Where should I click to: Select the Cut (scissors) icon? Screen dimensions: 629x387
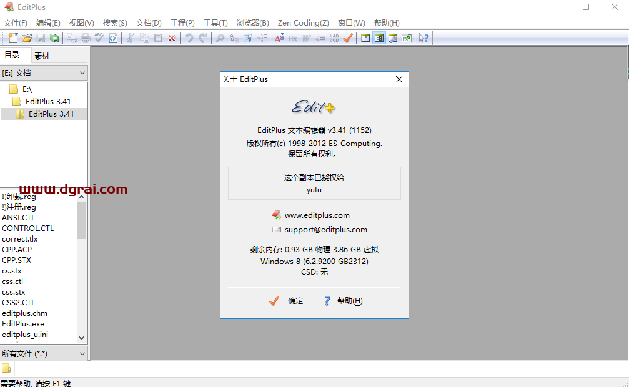(130, 38)
